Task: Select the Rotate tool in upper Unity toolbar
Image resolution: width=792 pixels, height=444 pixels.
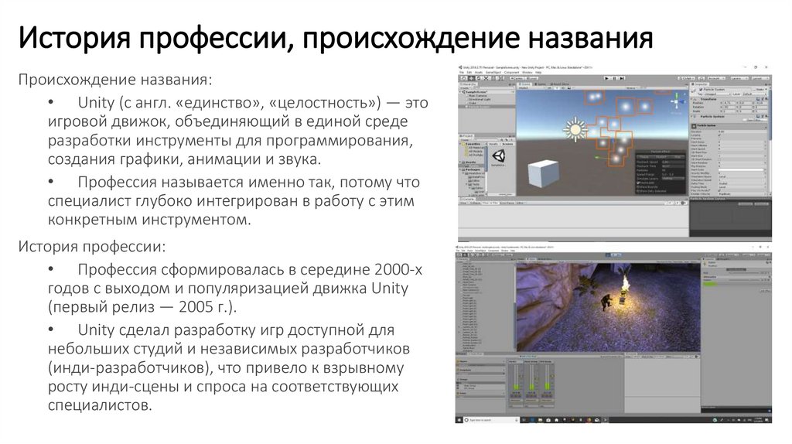Action: [x=479, y=78]
